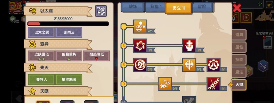This screenshot has height=103, width=274.
Task: Open the 属性 side tab
Action: click(x=239, y=47)
